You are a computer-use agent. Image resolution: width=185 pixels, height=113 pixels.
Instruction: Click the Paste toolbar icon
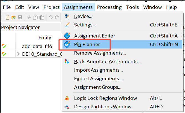click(x=41, y=17)
